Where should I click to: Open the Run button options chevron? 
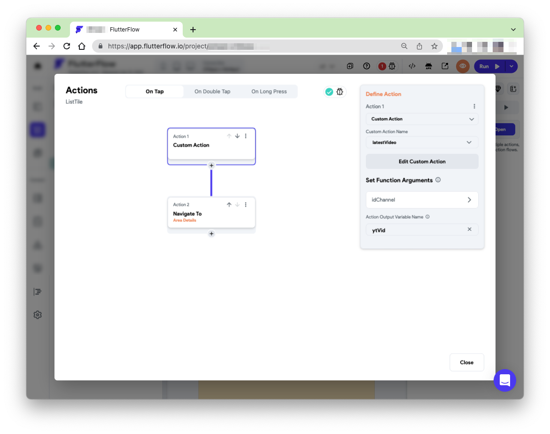[x=511, y=66]
